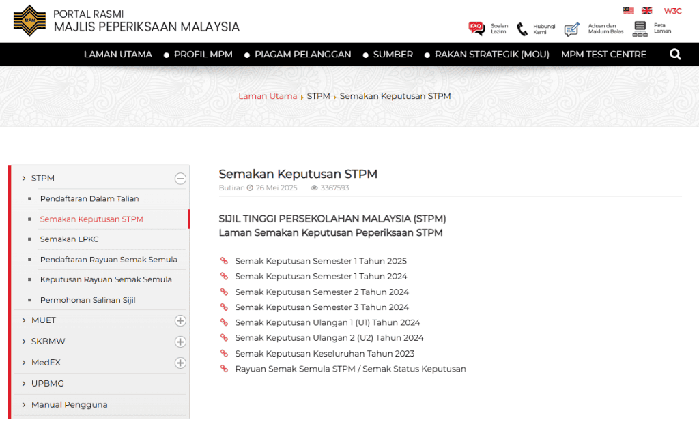Open the Peta Laman sitemap icon
Image resolution: width=699 pixels, height=439 pixels.
pos(640,29)
